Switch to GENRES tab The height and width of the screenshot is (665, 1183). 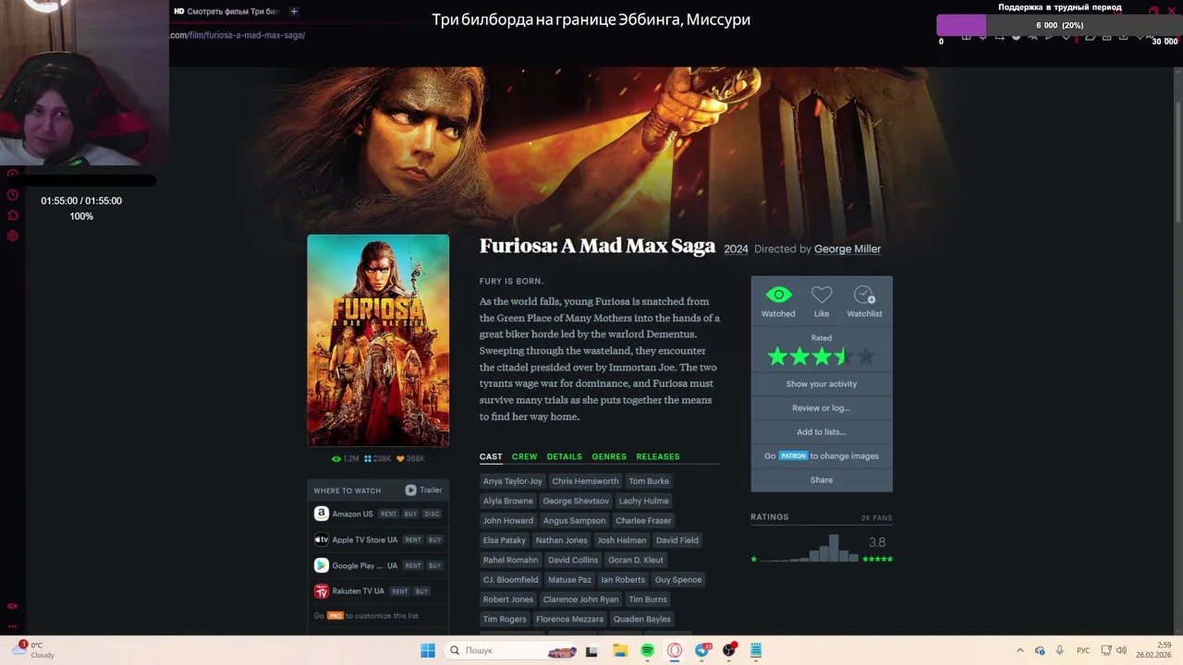click(x=609, y=456)
